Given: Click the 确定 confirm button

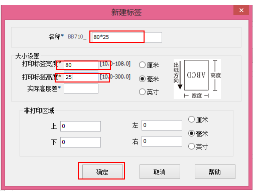Looking at the screenshot, I should [102, 171].
